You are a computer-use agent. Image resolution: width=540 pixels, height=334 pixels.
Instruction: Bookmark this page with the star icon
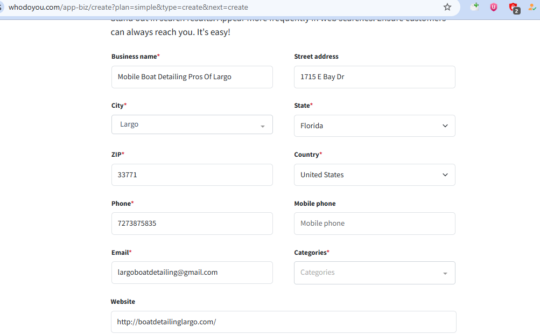tap(447, 7)
